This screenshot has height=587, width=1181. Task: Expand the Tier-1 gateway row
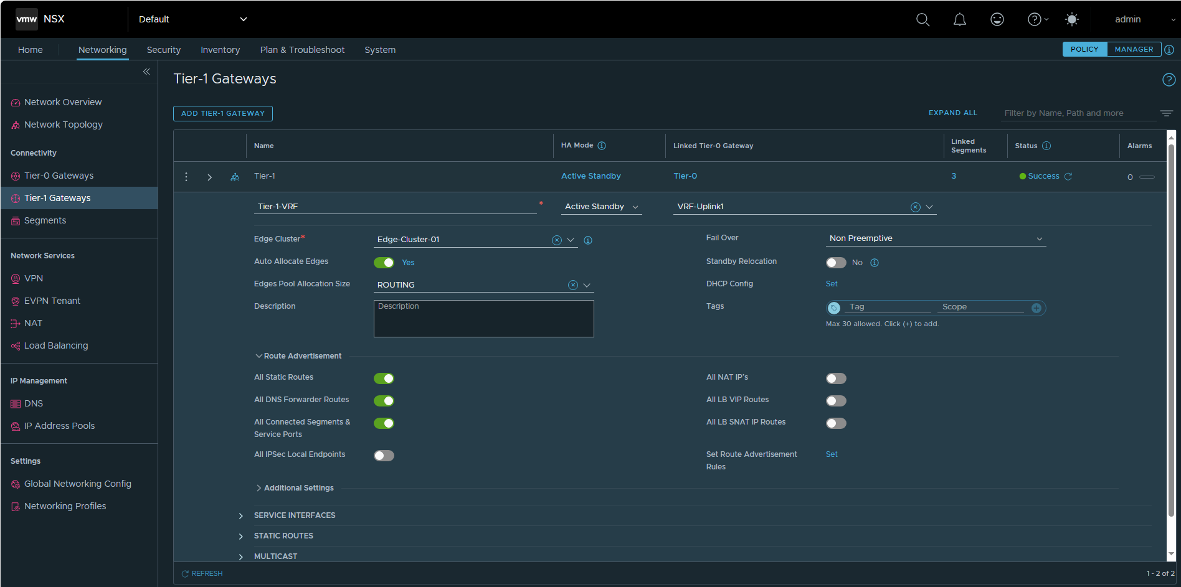tap(210, 177)
